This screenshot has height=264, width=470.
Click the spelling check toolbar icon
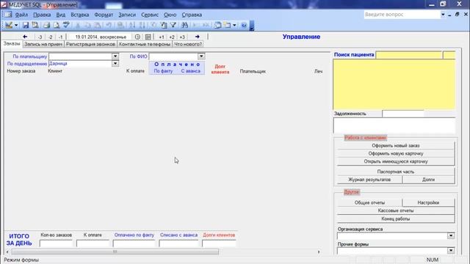pos(66,25)
